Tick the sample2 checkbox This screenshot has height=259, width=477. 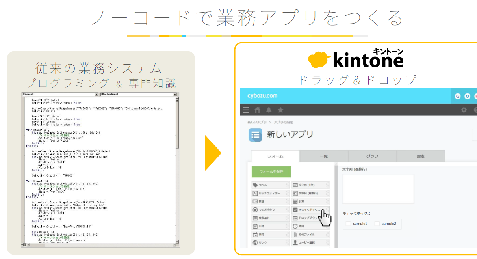coord(377,224)
